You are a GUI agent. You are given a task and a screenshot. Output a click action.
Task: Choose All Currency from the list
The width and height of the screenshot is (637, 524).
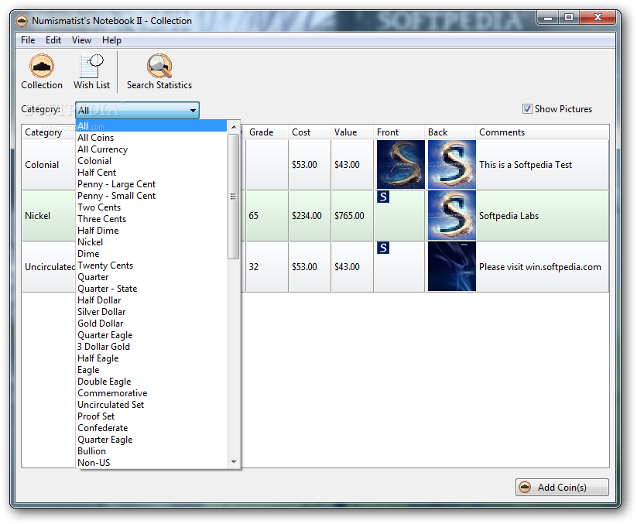[x=151, y=149]
